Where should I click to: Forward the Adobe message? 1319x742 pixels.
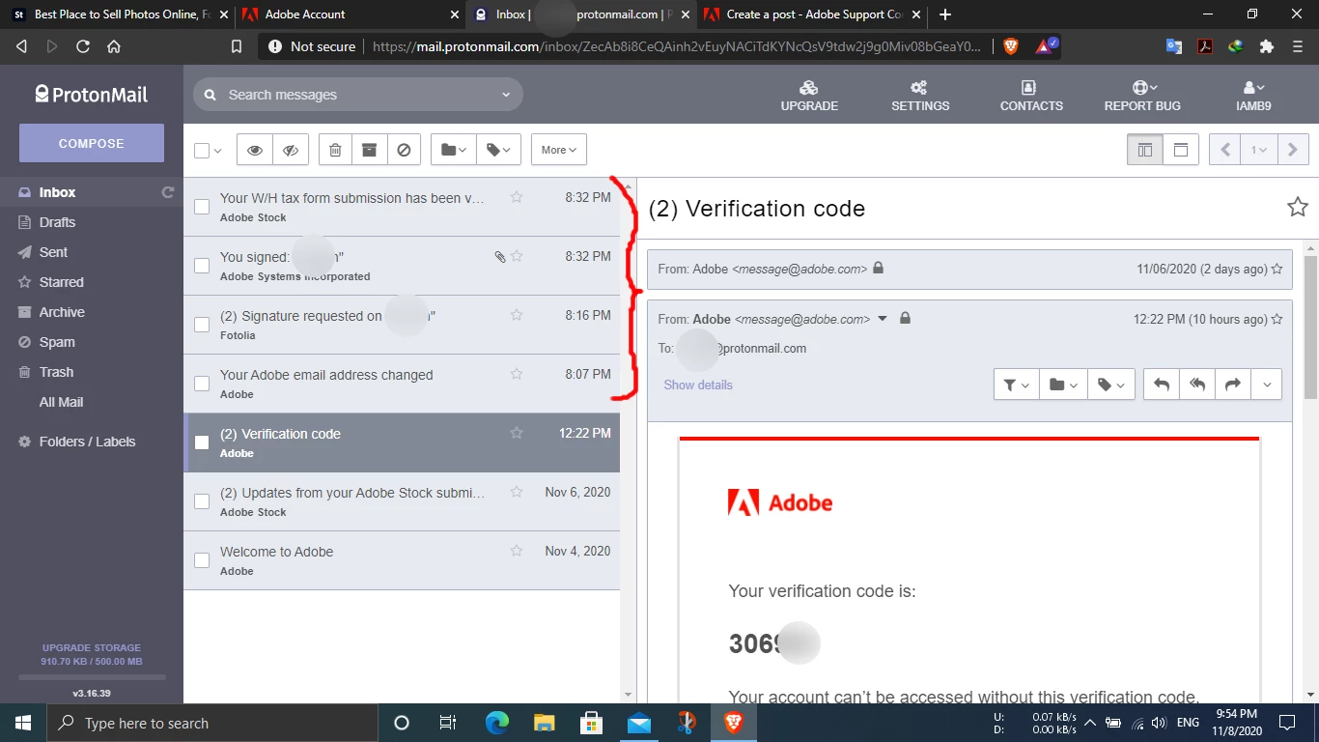1232,385
